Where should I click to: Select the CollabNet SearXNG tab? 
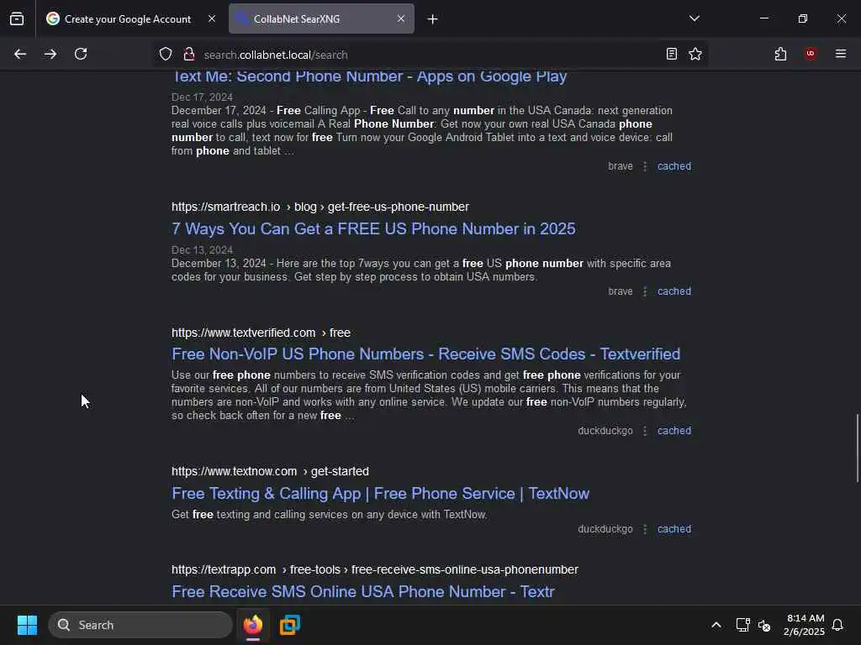pyautogui.click(x=321, y=18)
